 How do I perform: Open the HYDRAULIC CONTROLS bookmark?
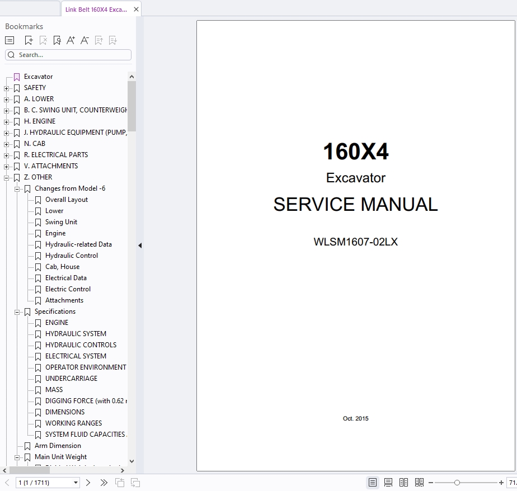tap(81, 345)
